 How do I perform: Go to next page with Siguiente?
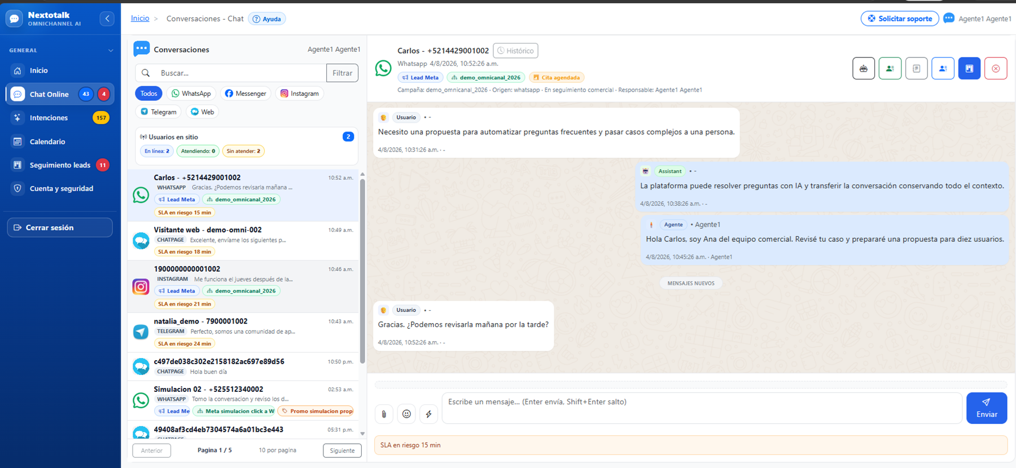(x=342, y=451)
